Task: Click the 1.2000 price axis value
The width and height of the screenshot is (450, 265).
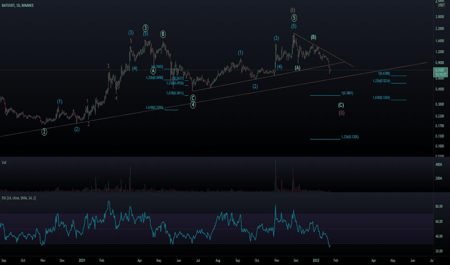Action: coord(440,52)
